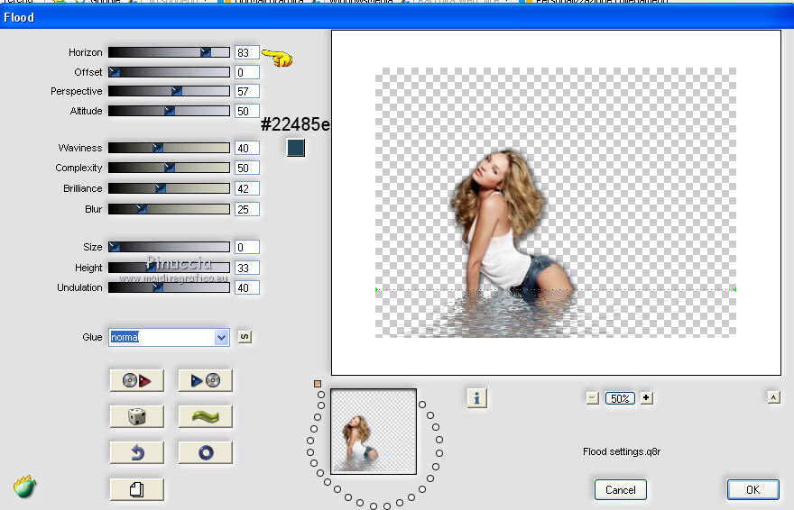Click the load settings disc icon button

click(x=137, y=380)
